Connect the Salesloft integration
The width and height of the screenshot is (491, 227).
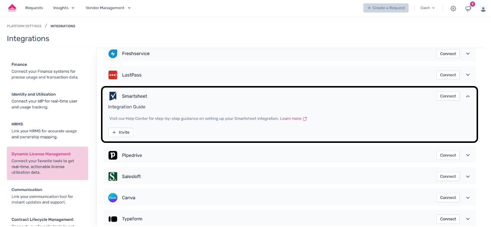(448, 177)
